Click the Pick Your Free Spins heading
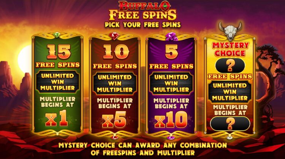The width and height of the screenshot is (285, 159). (x=142, y=25)
